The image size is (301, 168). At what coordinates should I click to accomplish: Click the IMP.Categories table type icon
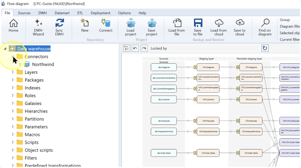click(x=195, y=67)
